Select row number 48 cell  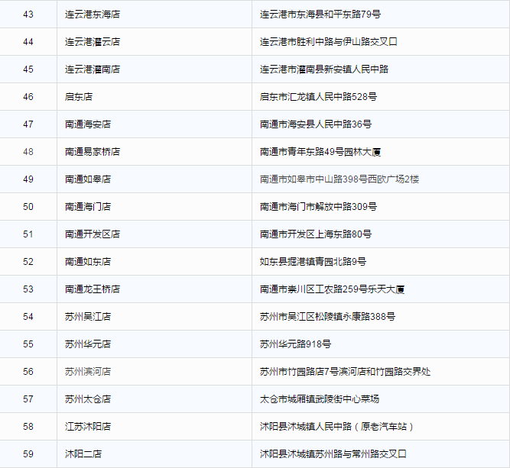tap(28, 152)
